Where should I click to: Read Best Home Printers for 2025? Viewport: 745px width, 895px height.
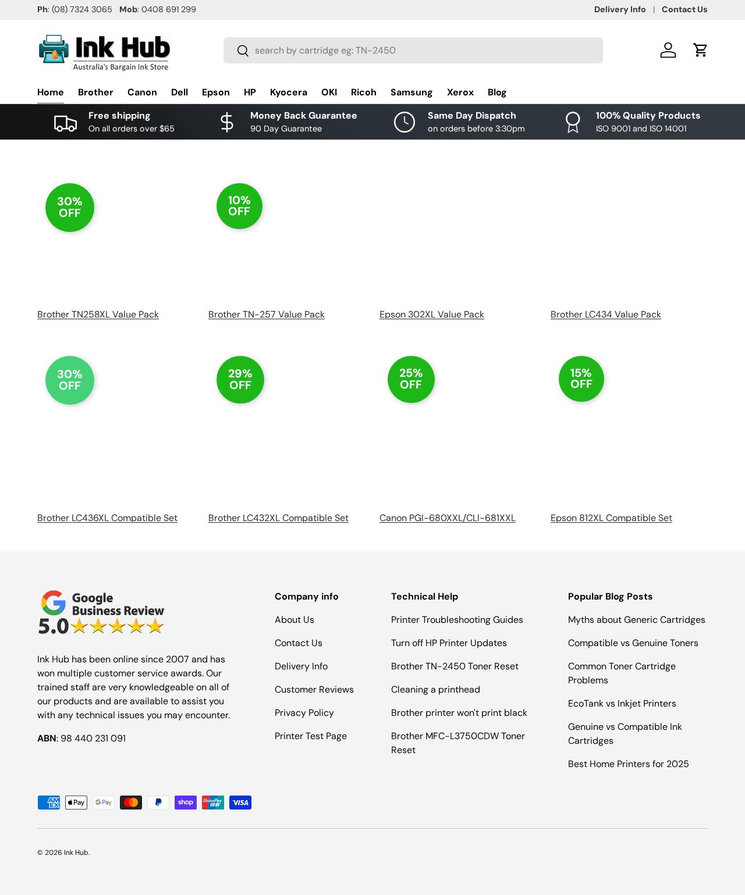tap(629, 764)
